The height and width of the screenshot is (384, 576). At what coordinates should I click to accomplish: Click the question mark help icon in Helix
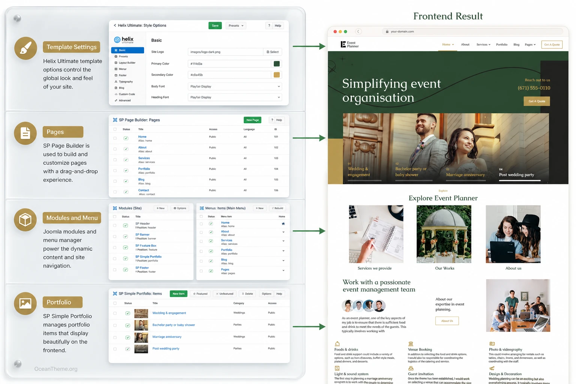[x=269, y=25]
